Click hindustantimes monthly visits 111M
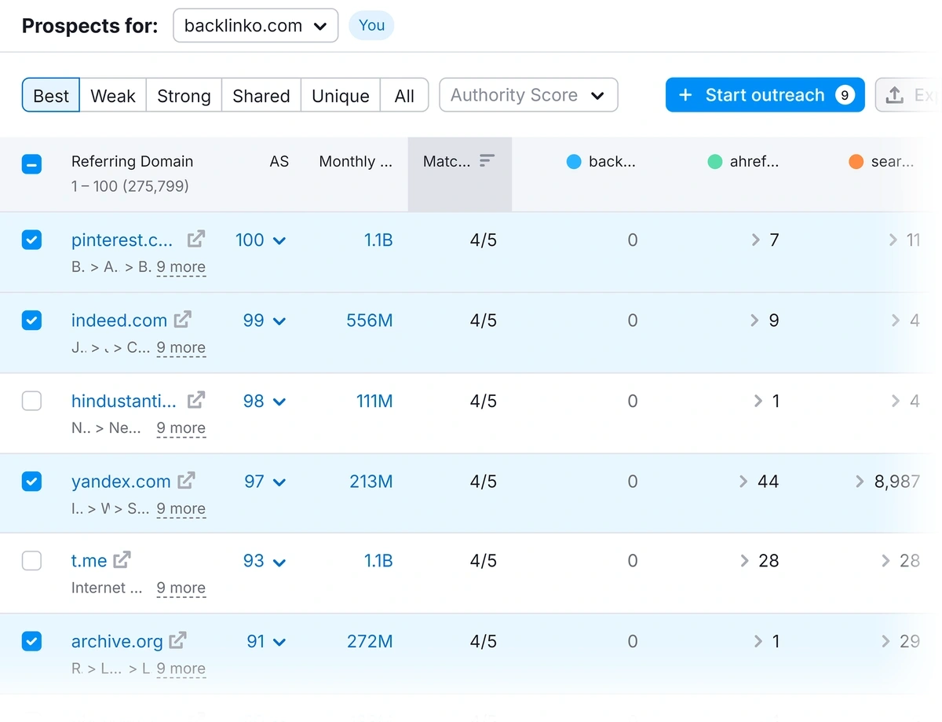Image resolution: width=942 pixels, height=722 pixels. [x=374, y=401]
